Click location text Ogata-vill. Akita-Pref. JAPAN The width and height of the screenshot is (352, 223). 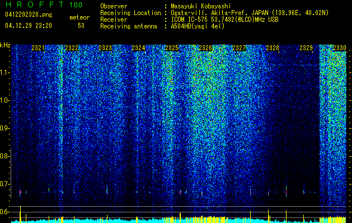[x=219, y=13]
